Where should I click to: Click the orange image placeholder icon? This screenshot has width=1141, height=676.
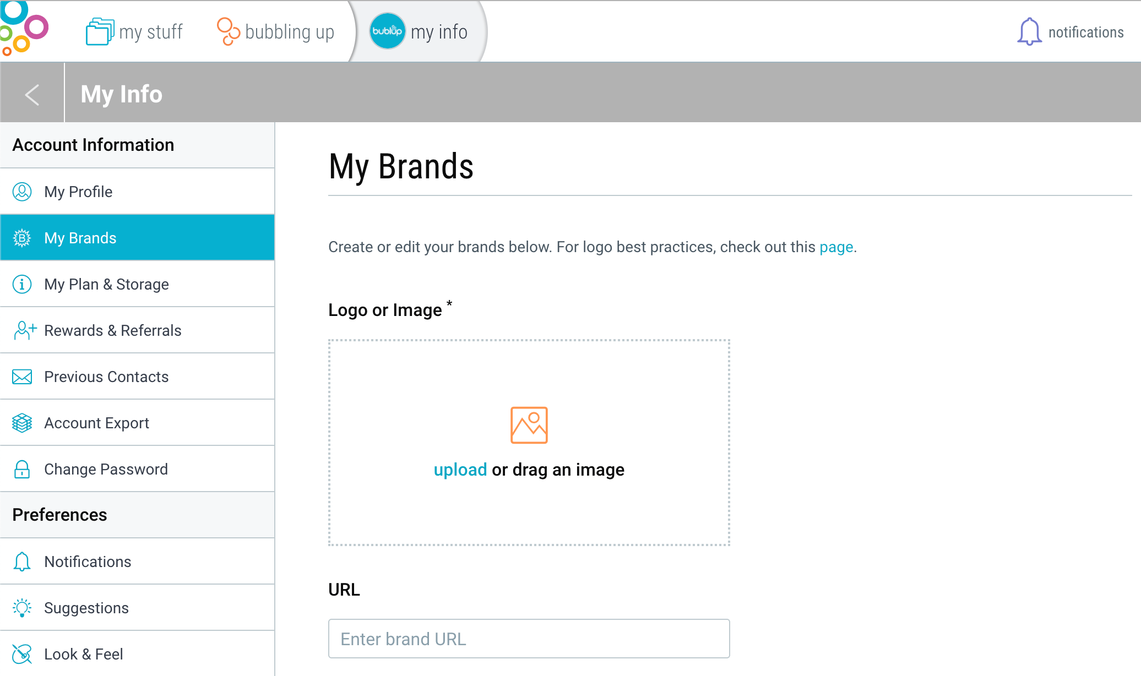point(529,425)
